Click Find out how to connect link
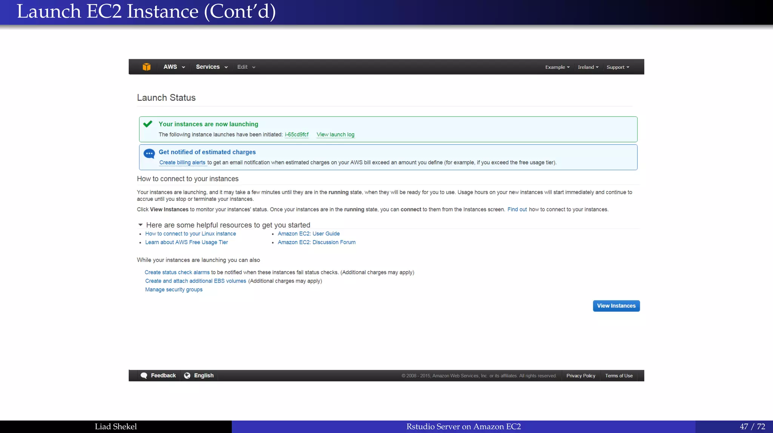The image size is (773, 433). [x=517, y=210]
